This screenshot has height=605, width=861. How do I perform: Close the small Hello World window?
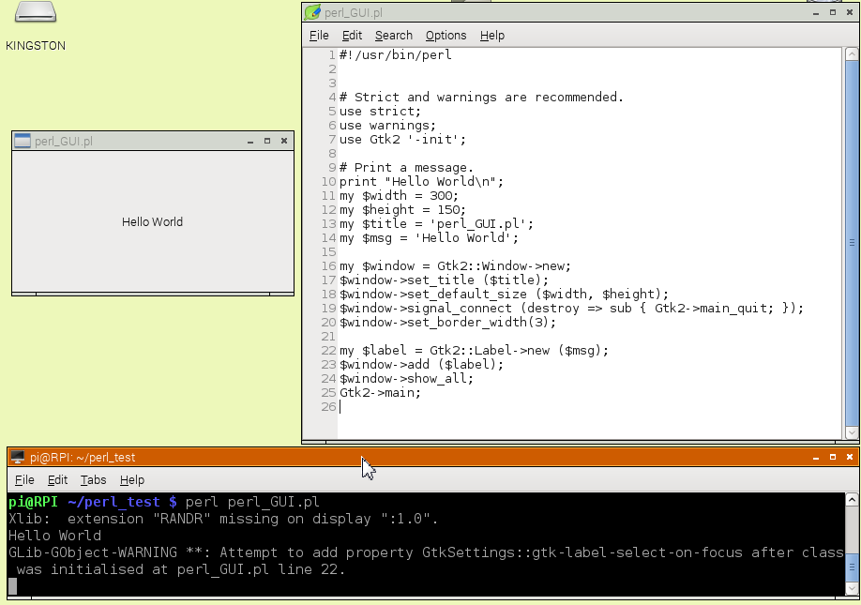[x=284, y=142]
